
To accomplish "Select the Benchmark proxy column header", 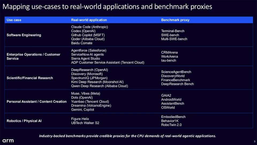I will [x=175, y=20].
